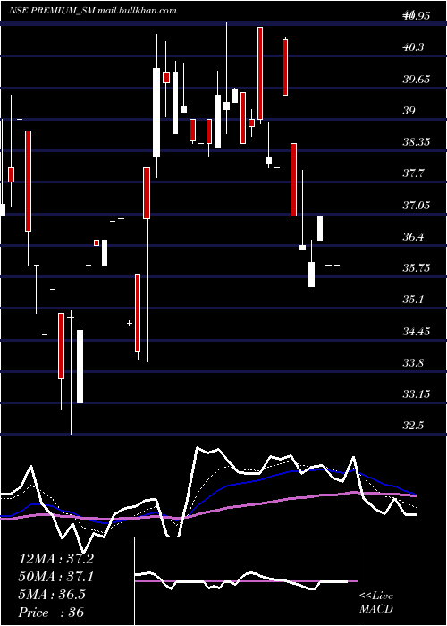Click the NSE PREMIUM_SM chart title
Screen dimensions: 447x626
[93, 11]
